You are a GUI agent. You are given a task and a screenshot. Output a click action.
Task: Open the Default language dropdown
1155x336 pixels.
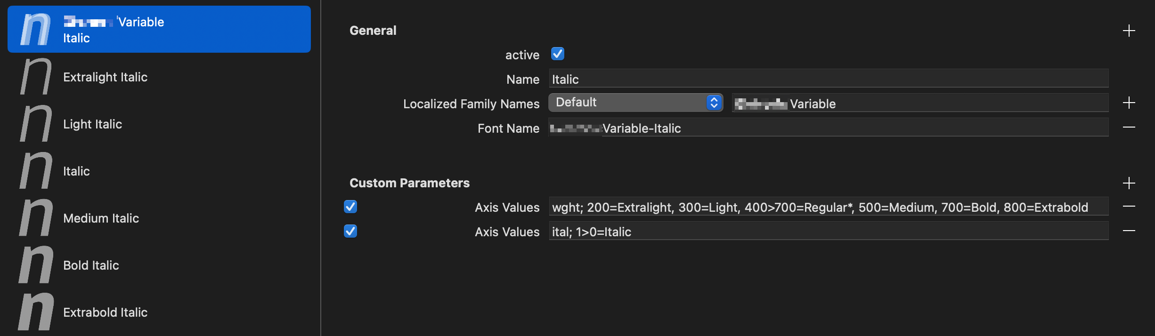click(635, 103)
